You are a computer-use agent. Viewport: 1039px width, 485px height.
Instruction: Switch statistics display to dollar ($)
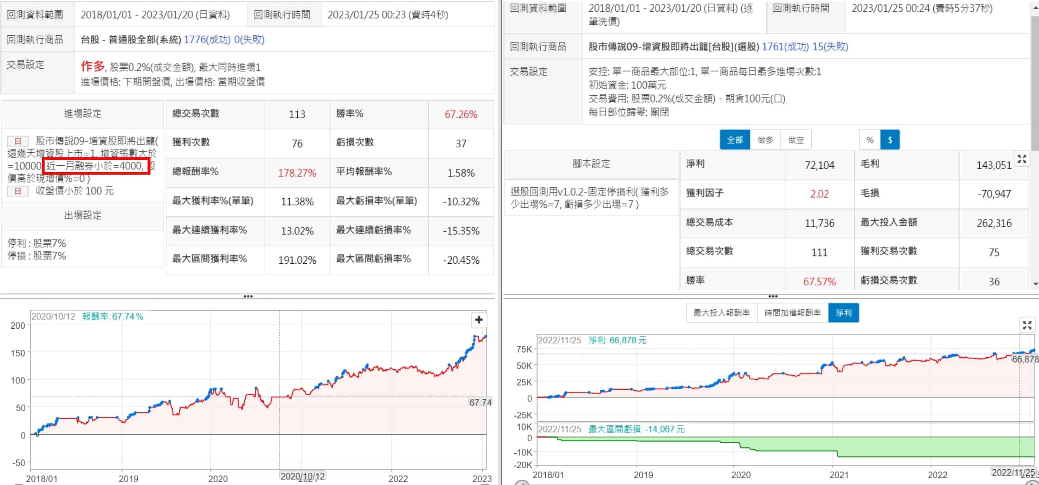(x=890, y=140)
